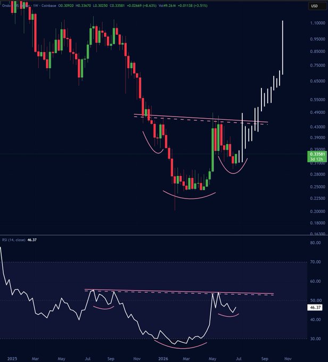Click the close value C0.33581 in legend
Screen dimensions: 328x362
coord(117,5)
